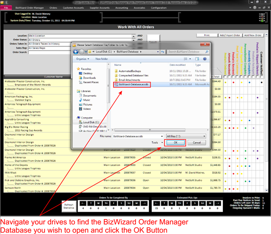Toggle the Proof Sent to Customer checkbox
The width and height of the screenshot is (271, 234).
(237, 76)
